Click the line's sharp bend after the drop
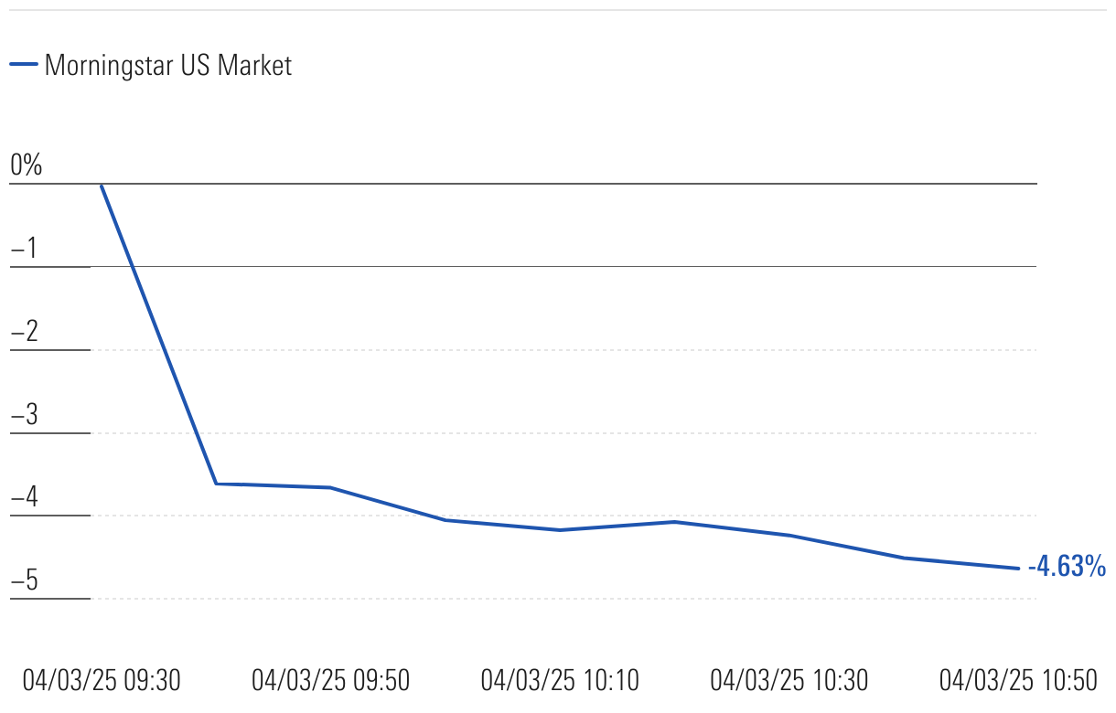The width and height of the screenshot is (1116, 713). click(216, 484)
